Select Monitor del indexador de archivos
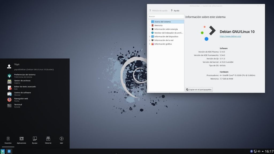 (168, 33)
